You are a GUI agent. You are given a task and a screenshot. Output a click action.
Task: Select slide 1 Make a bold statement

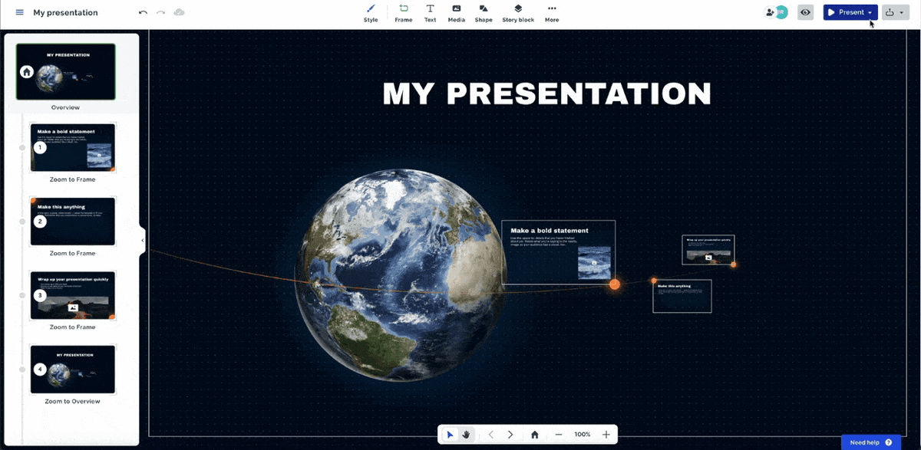(73, 147)
